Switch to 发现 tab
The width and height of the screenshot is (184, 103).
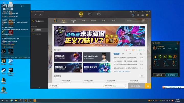(x=103, y=20)
